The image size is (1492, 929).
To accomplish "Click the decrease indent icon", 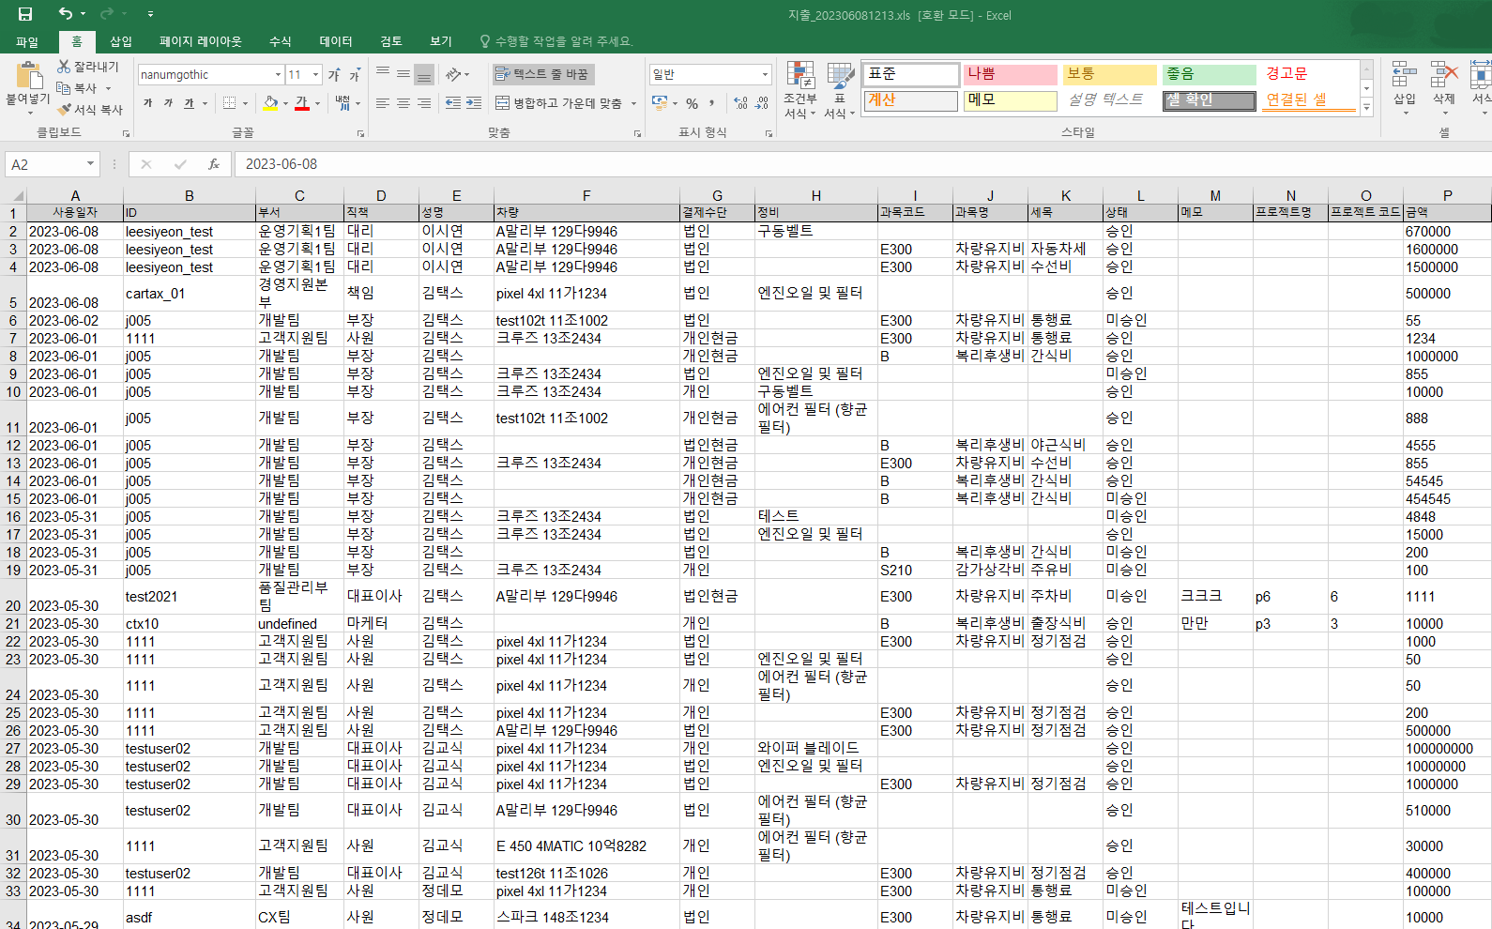I will point(453,103).
